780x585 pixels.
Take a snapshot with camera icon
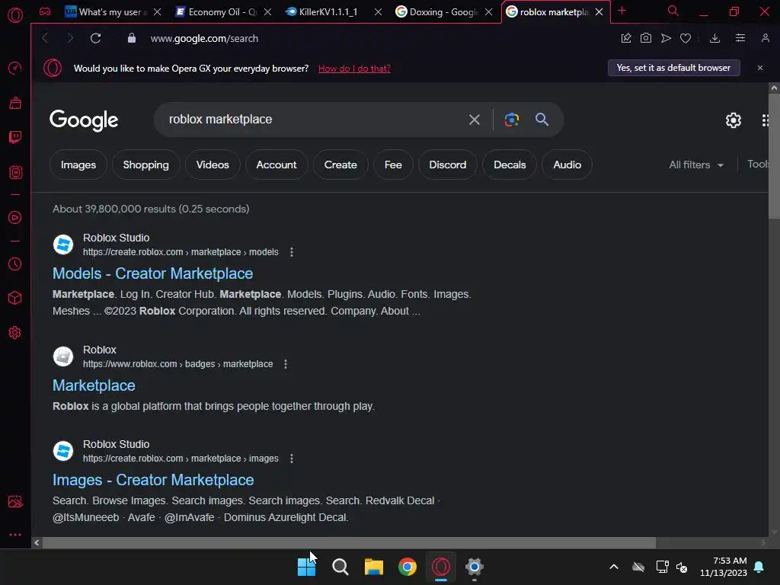(646, 38)
